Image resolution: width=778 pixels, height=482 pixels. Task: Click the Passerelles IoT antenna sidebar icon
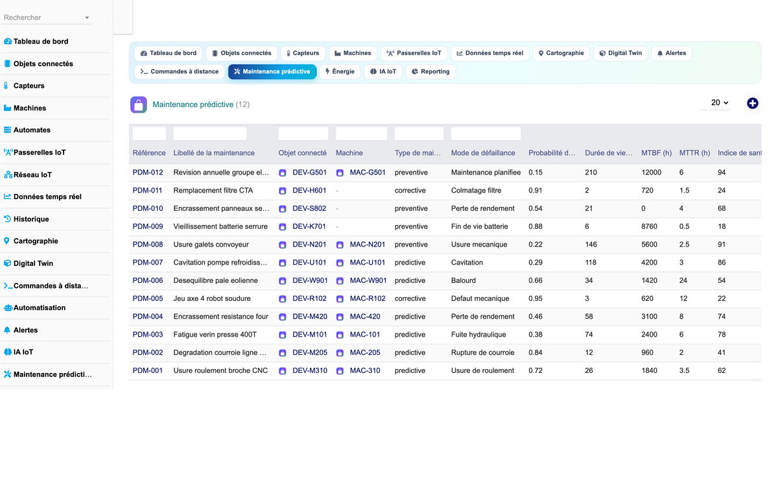8,152
